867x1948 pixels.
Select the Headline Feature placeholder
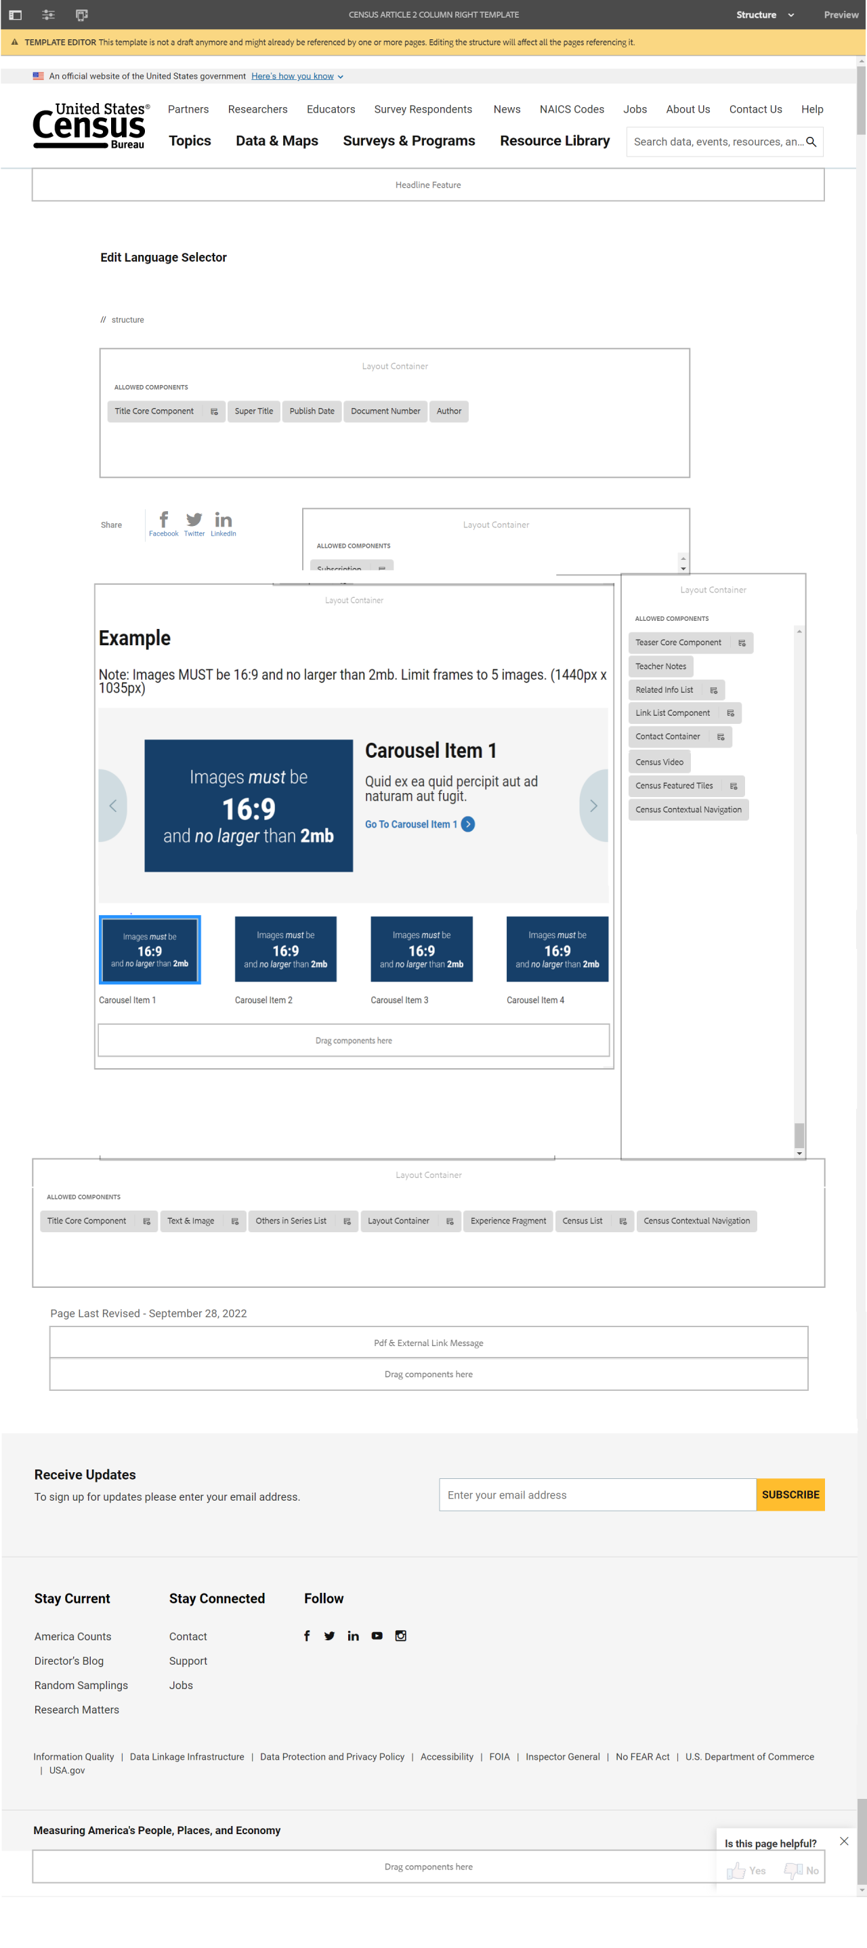[428, 184]
